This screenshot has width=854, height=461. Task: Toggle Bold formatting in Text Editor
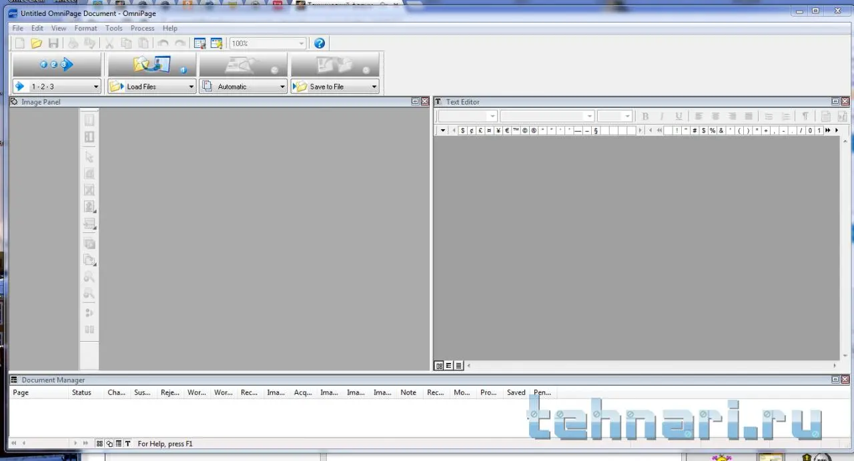[x=645, y=116]
